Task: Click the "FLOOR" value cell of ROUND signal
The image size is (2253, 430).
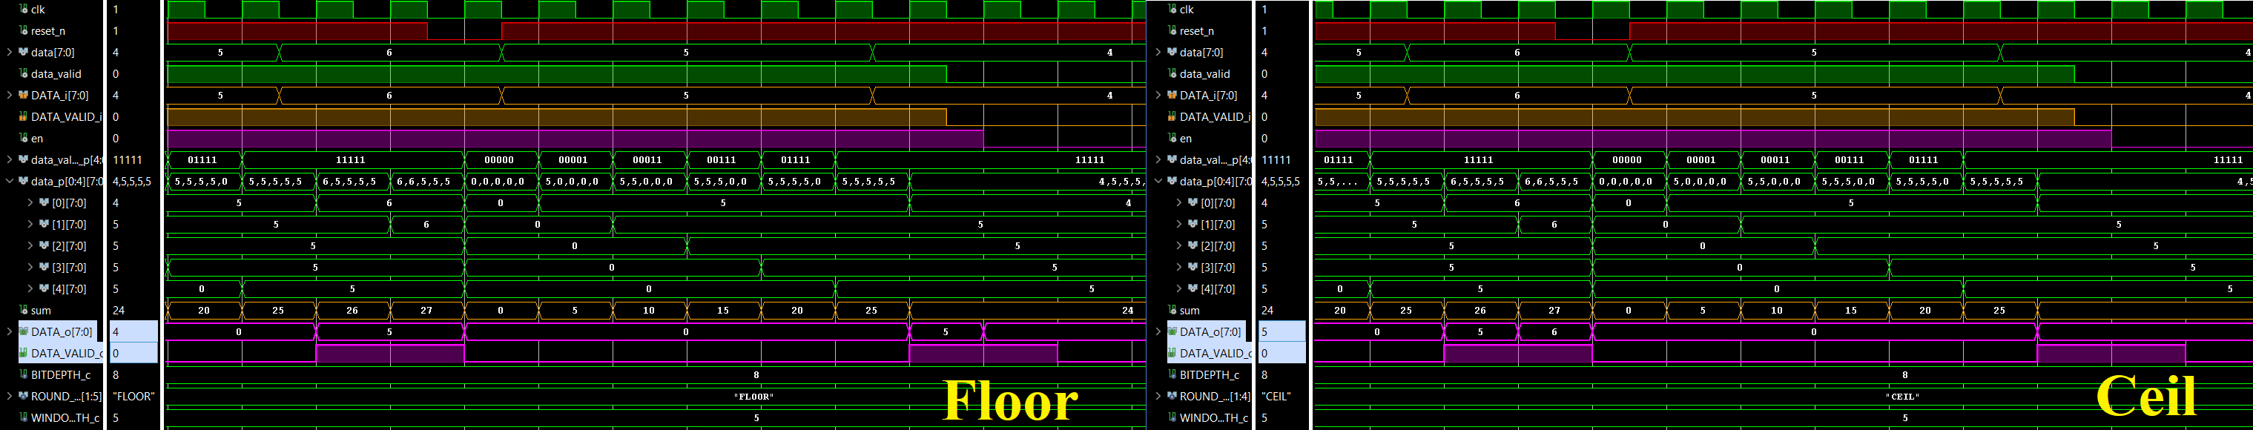Action: click(x=133, y=397)
